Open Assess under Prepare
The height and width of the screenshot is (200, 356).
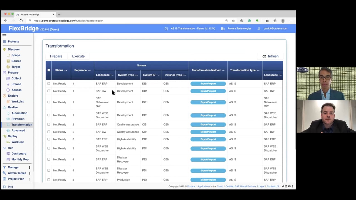(16, 90)
